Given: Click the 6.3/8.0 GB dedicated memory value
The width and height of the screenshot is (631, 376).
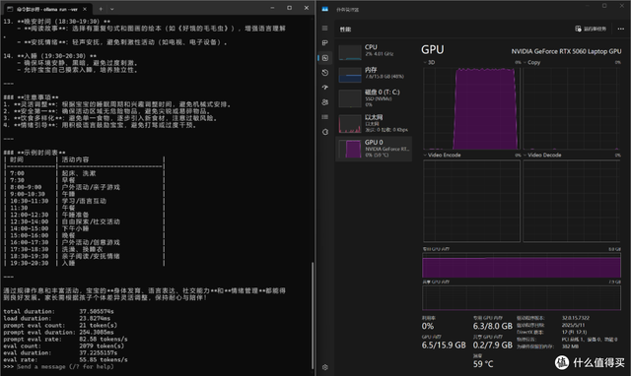Looking at the screenshot, I should pos(493,326).
